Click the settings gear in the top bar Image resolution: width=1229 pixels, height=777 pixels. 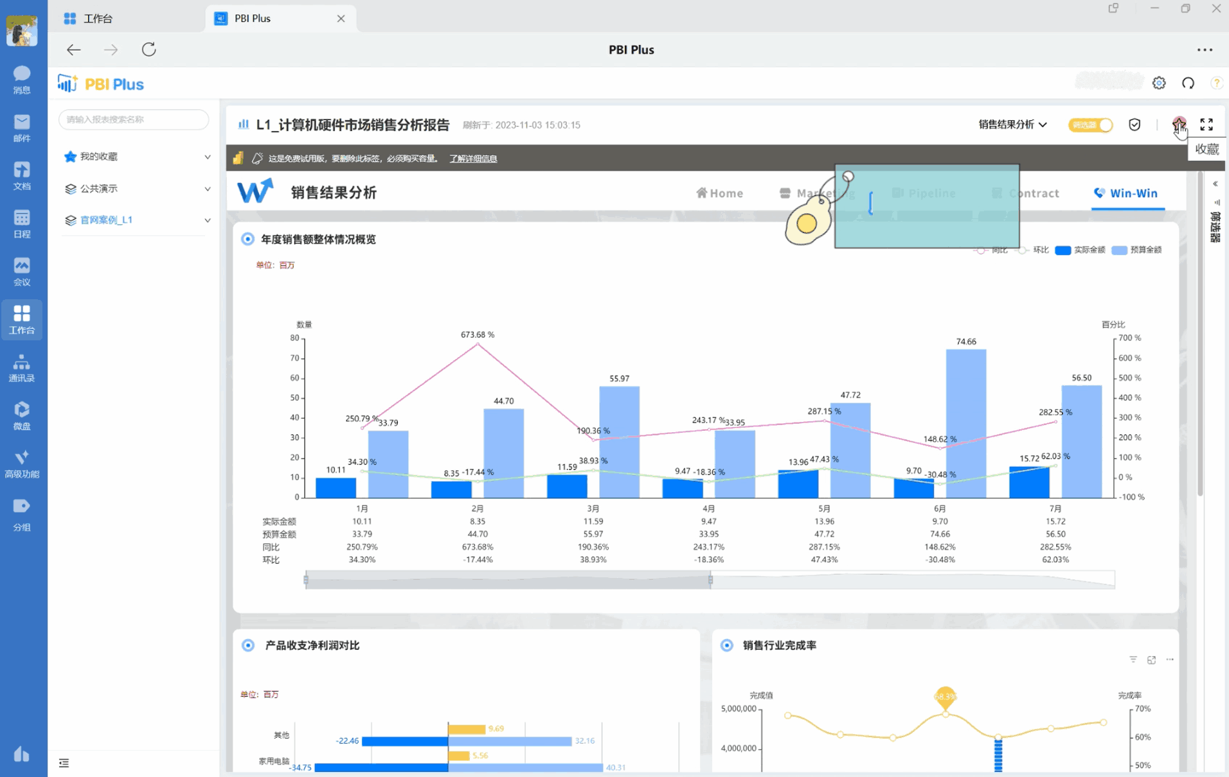click(x=1159, y=83)
